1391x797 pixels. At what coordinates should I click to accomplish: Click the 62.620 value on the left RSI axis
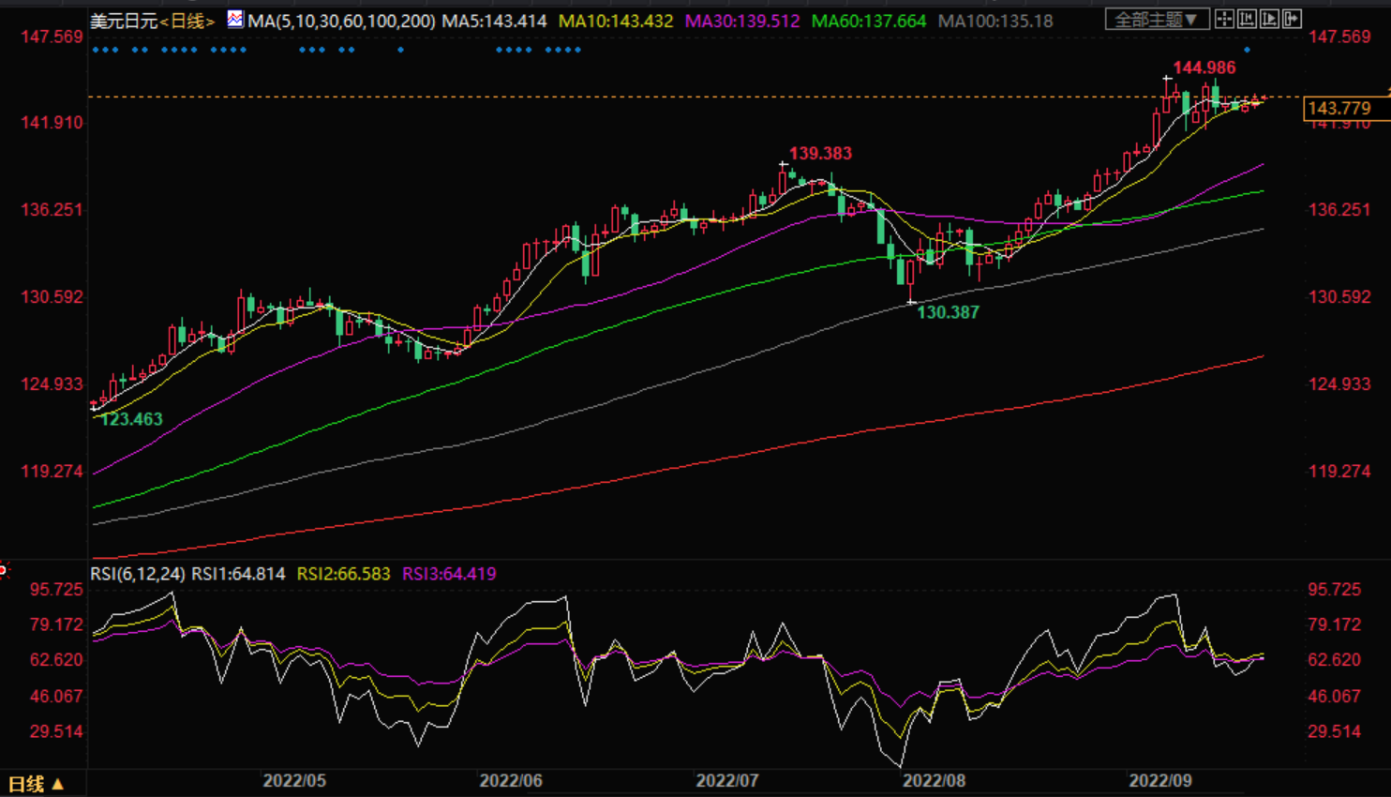(x=56, y=659)
